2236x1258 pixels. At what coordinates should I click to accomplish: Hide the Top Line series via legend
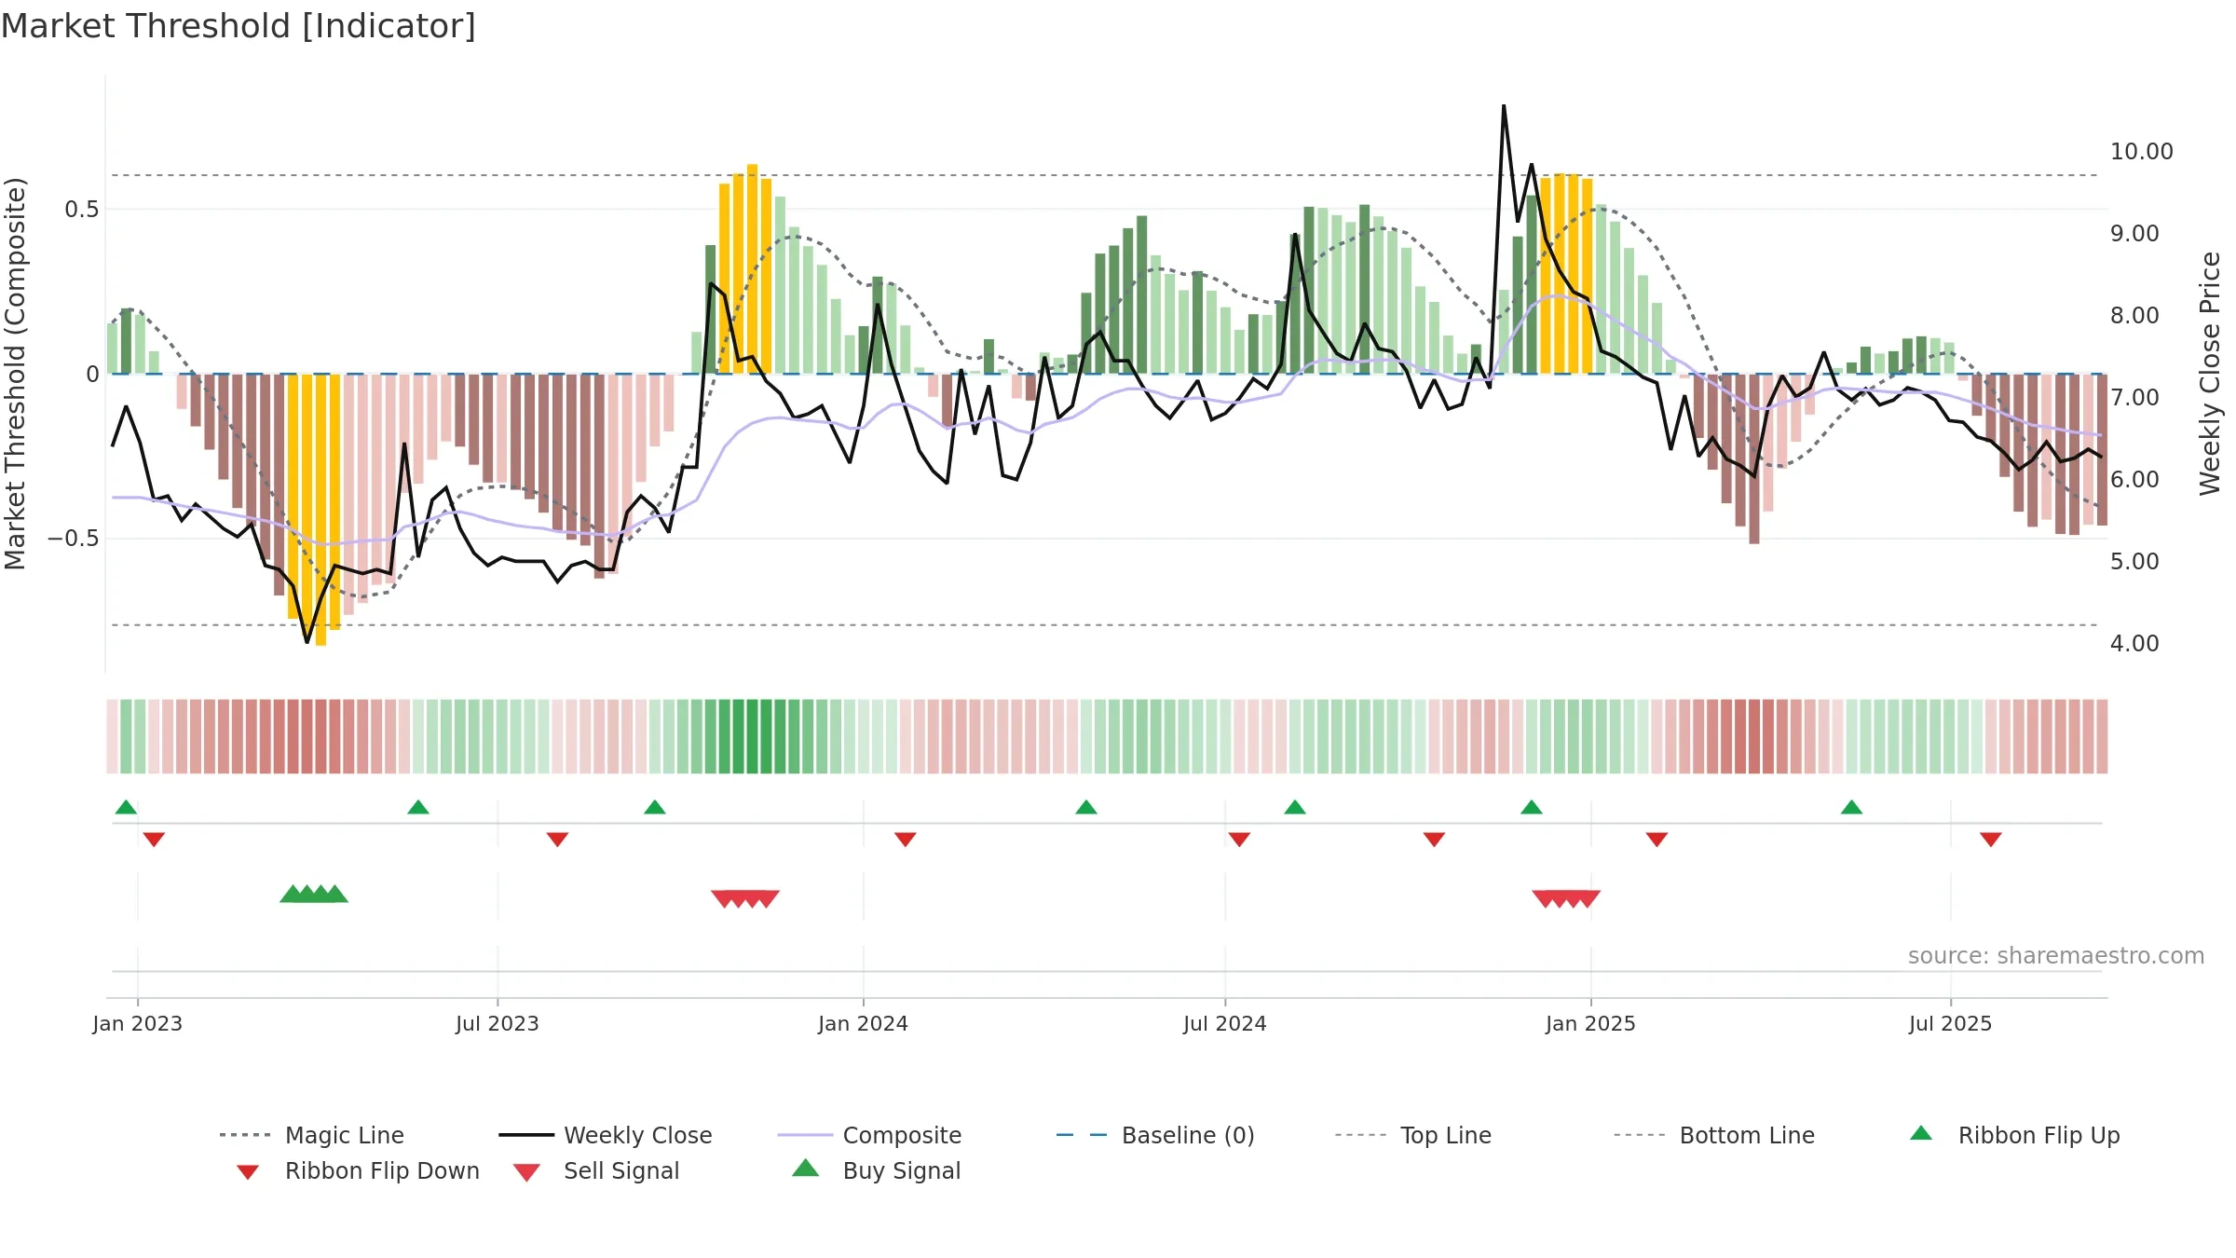point(1412,1135)
